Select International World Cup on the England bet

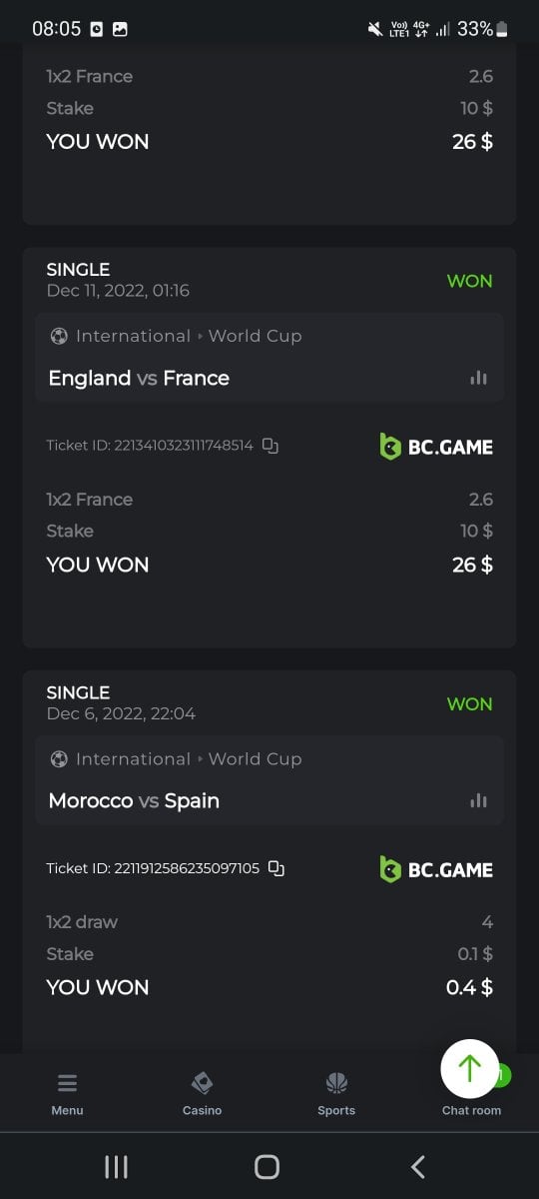(x=176, y=336)
